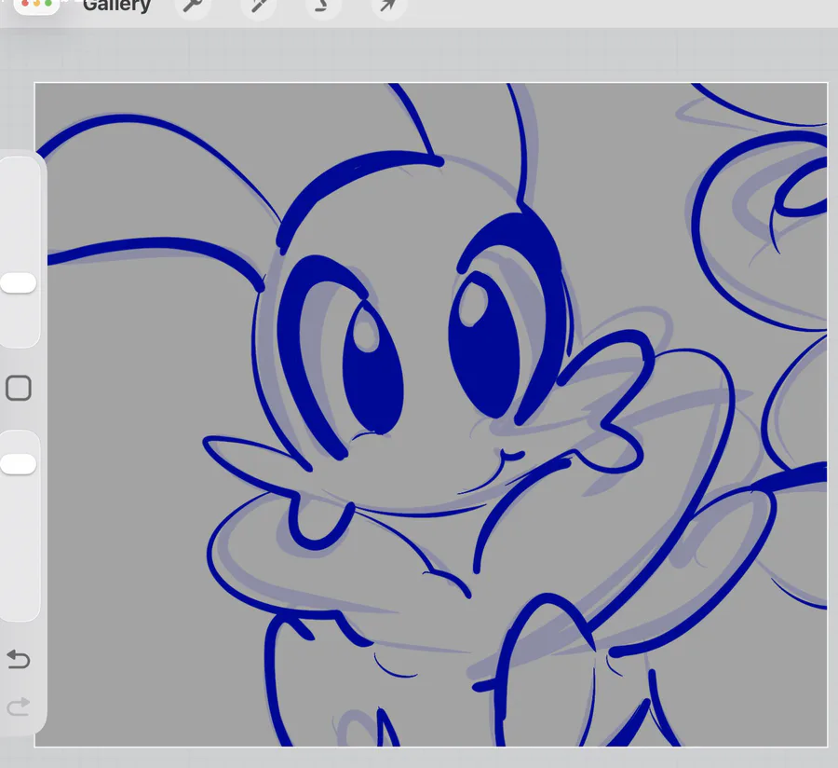Tap the square modify button in the sidebar
Viewport: 838px width, 768px height.
tap(19, 388)
